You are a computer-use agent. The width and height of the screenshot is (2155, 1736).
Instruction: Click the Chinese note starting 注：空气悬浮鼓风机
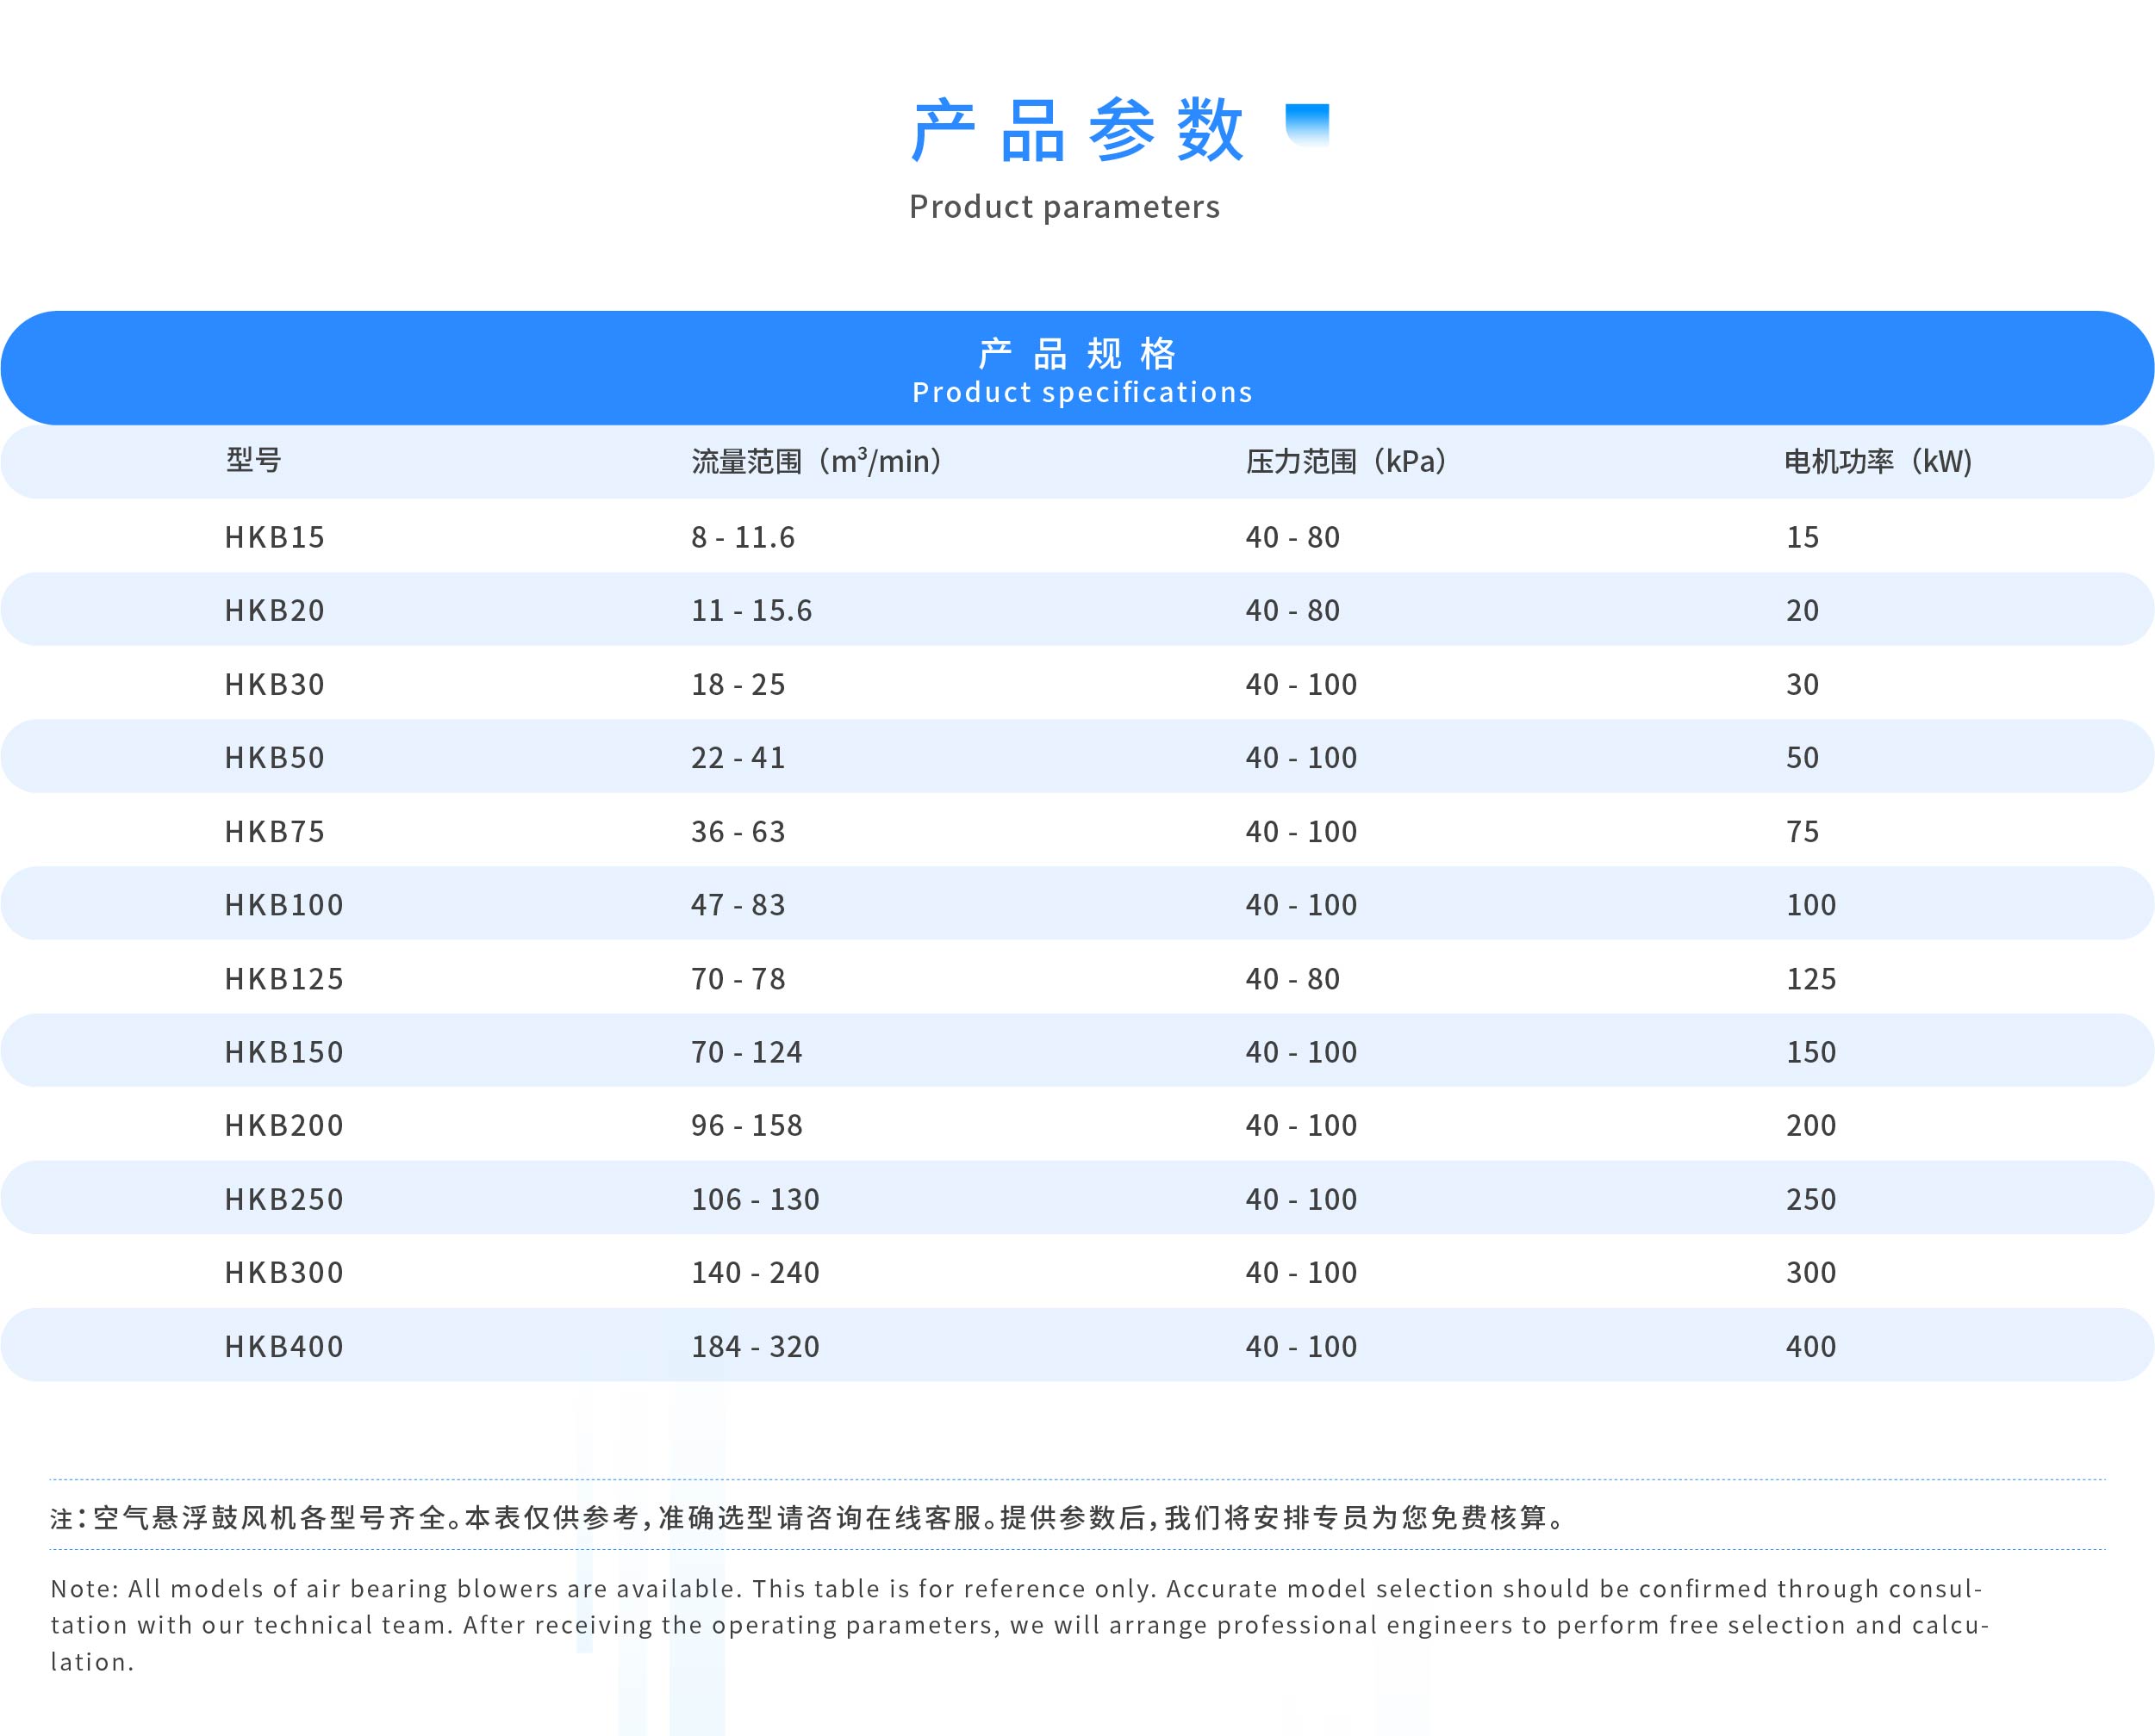point(808,1518)
